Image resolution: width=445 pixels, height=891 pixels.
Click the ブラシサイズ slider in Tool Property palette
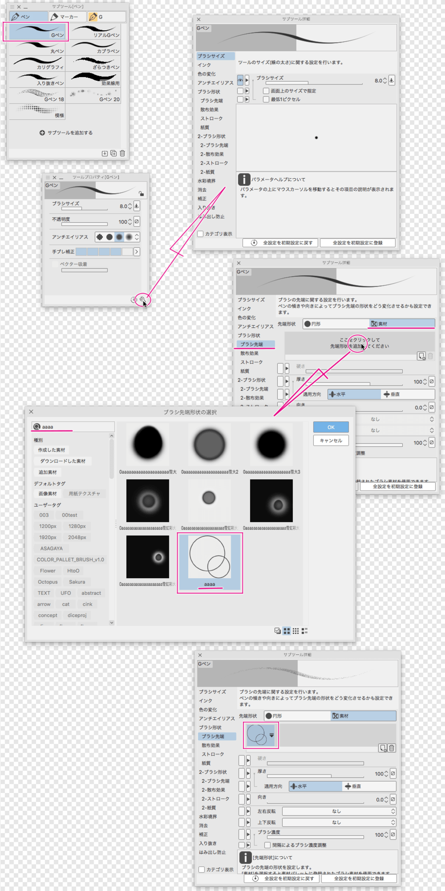click(x=84, y=209)
